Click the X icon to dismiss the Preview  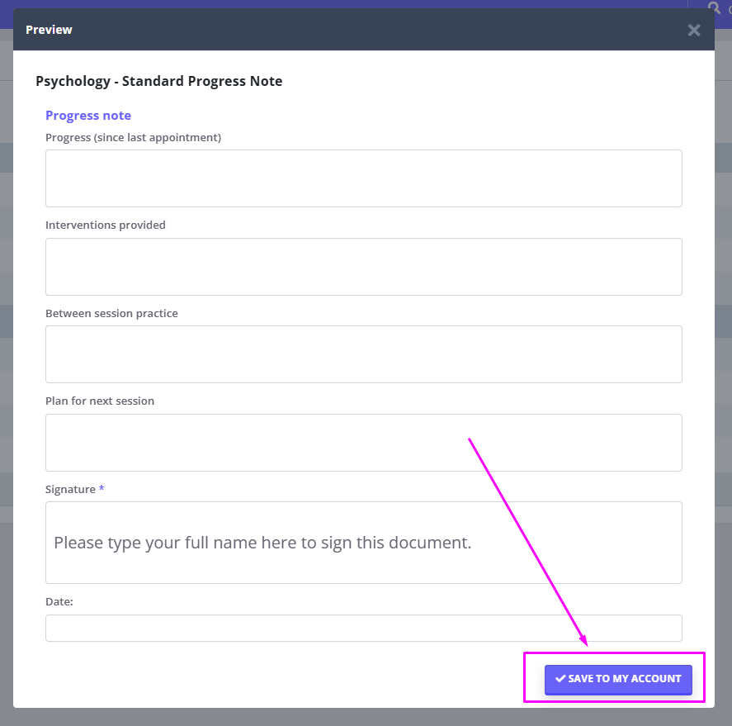click(693, 30)
